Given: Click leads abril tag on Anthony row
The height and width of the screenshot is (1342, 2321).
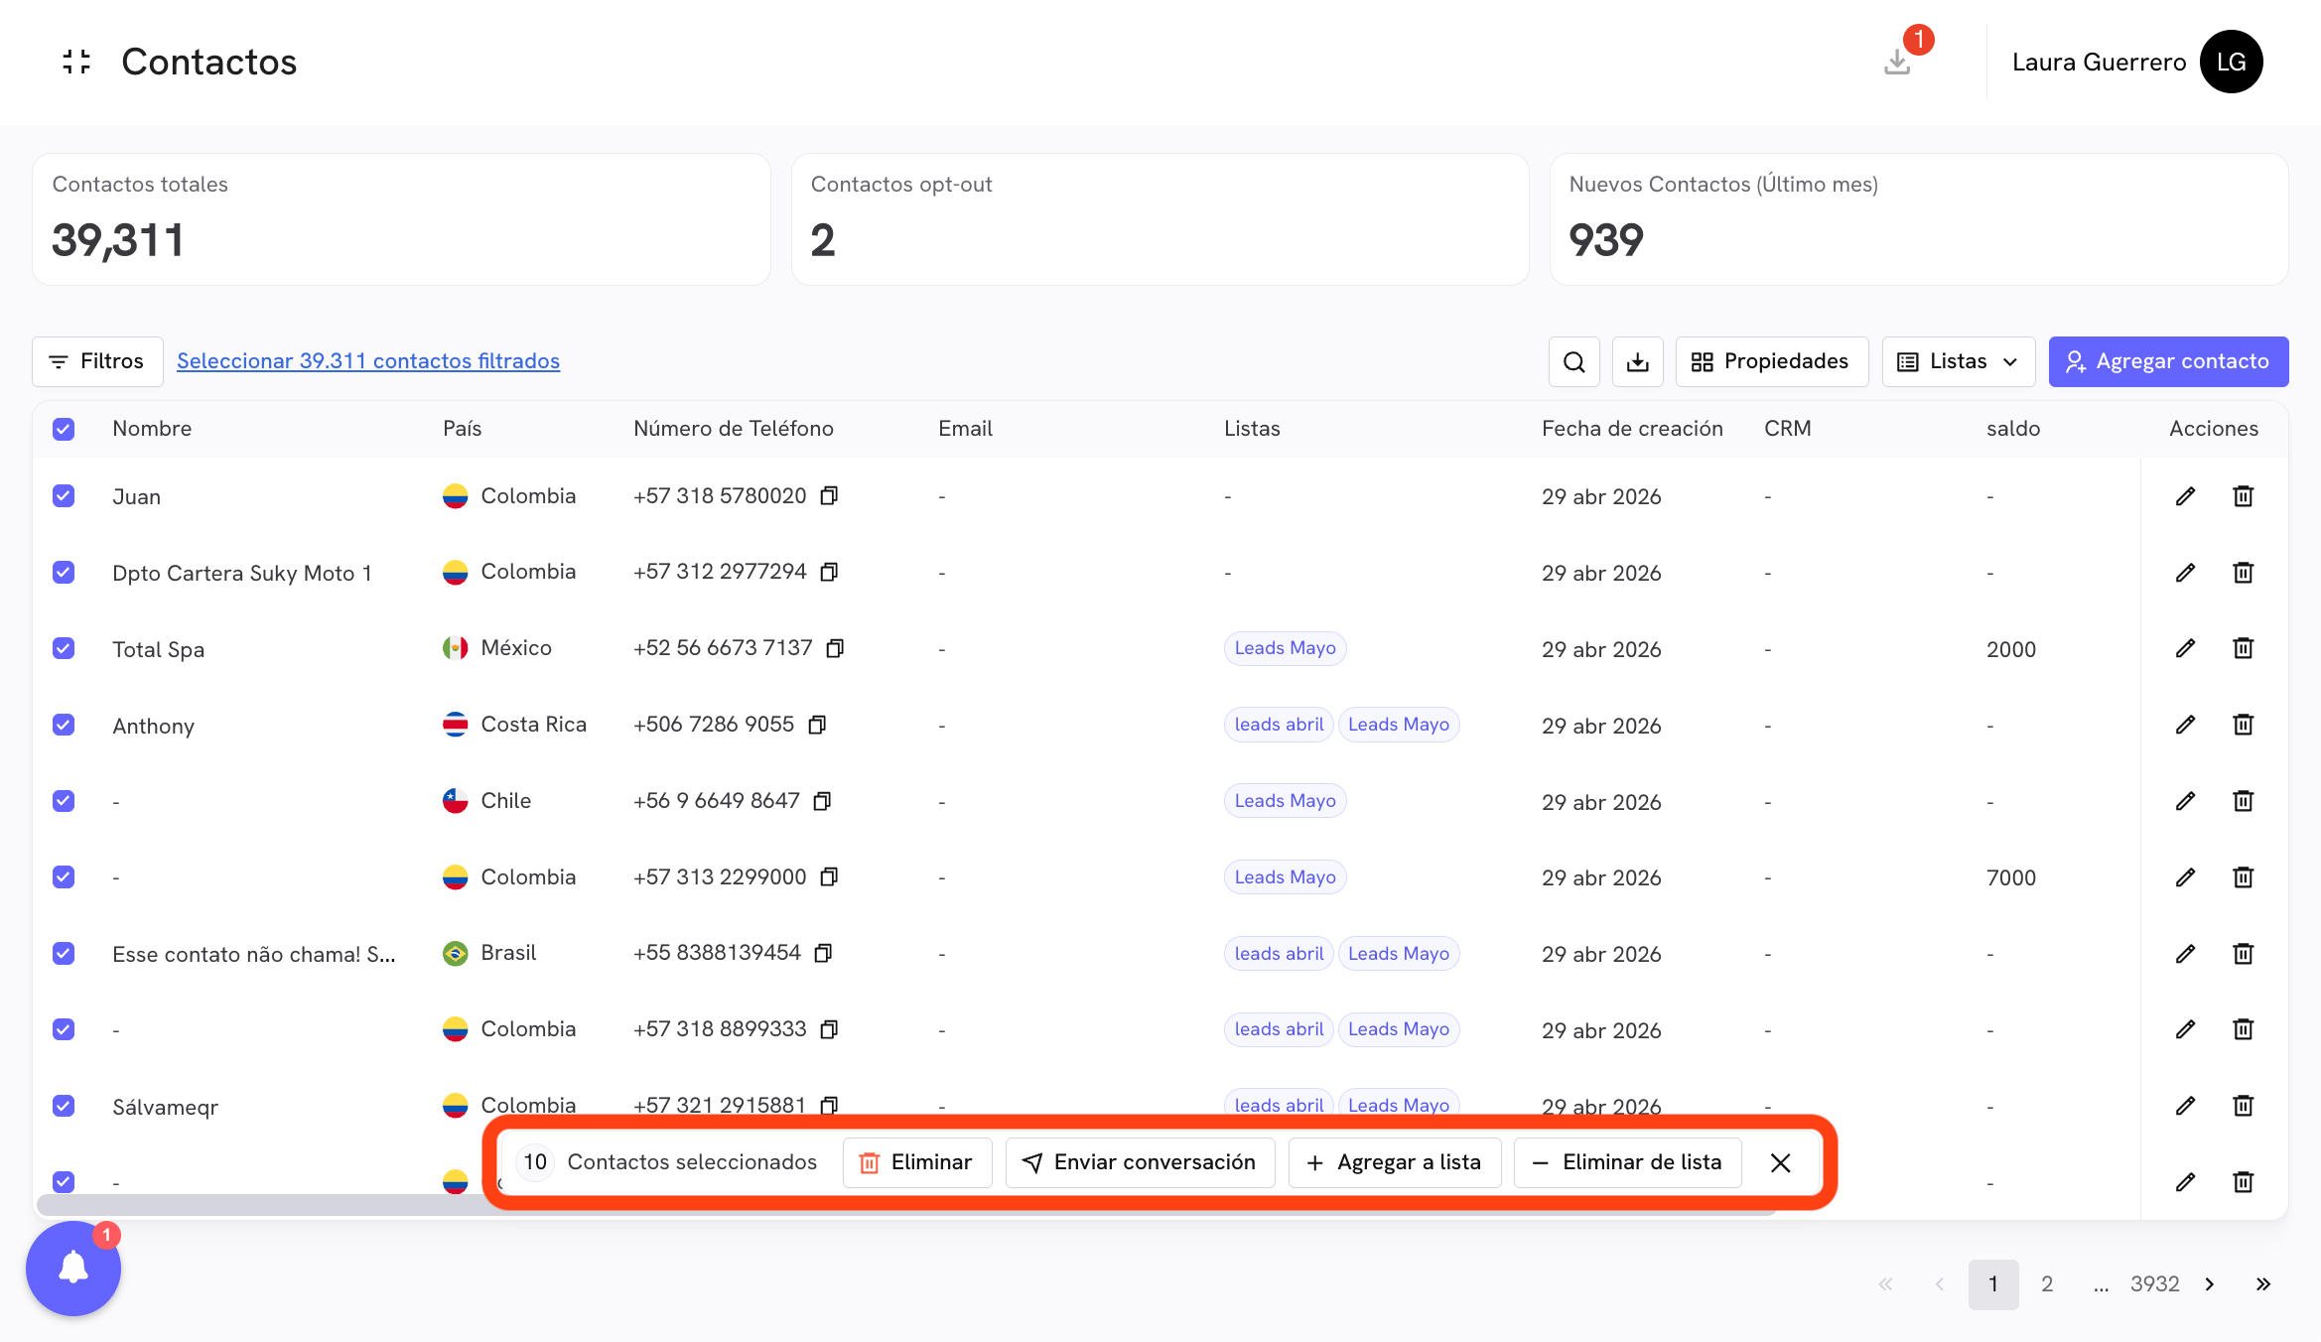Looking at the screenshot, I should pyautogui.click(x=1279, y=725).
